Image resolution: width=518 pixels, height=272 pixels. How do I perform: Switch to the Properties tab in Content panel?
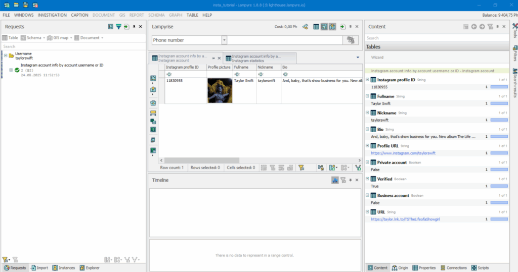tap(424, 268)
